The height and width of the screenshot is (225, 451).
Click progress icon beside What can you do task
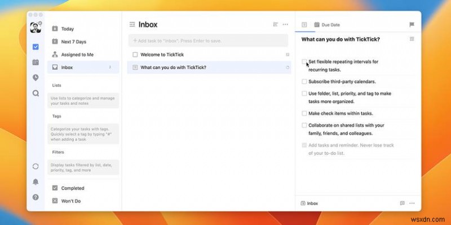(288, 67)
